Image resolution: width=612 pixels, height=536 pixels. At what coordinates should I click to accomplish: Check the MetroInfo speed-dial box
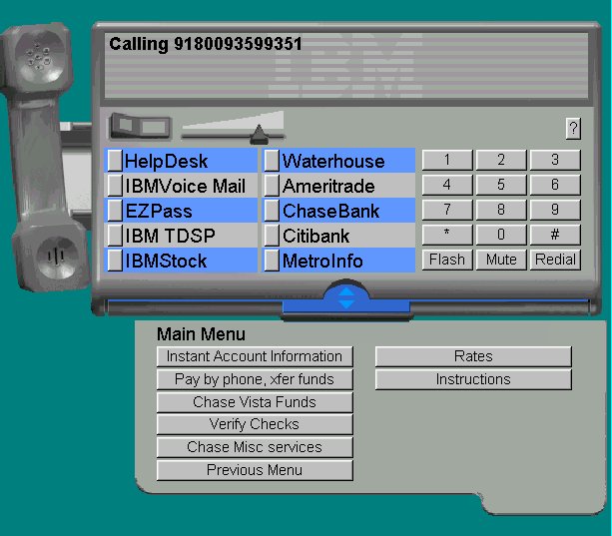(x=272, y=261)
